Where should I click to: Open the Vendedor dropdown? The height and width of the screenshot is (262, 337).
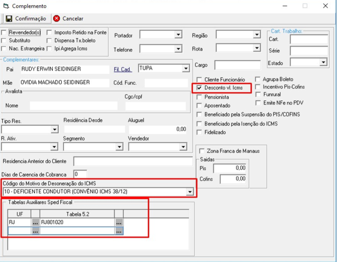tap(183, 147)
